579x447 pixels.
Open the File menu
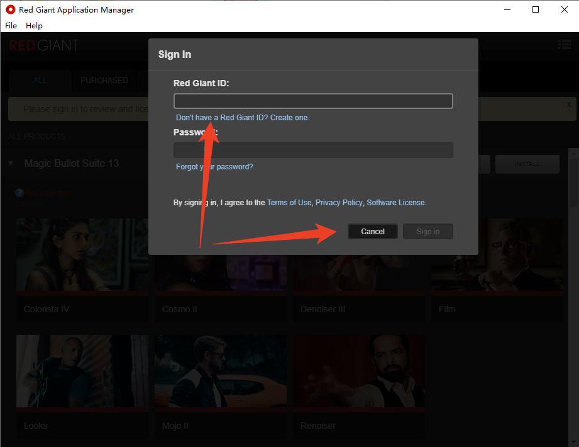(x=11, y=26)
